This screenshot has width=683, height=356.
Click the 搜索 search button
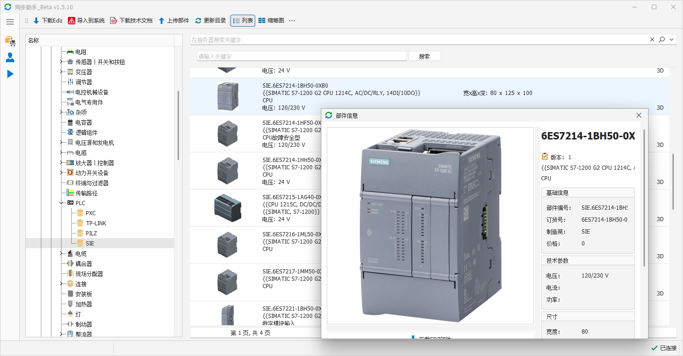[x=424, y=56]
